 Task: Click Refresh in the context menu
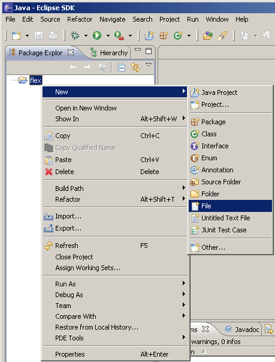click(x=115, y=246)
